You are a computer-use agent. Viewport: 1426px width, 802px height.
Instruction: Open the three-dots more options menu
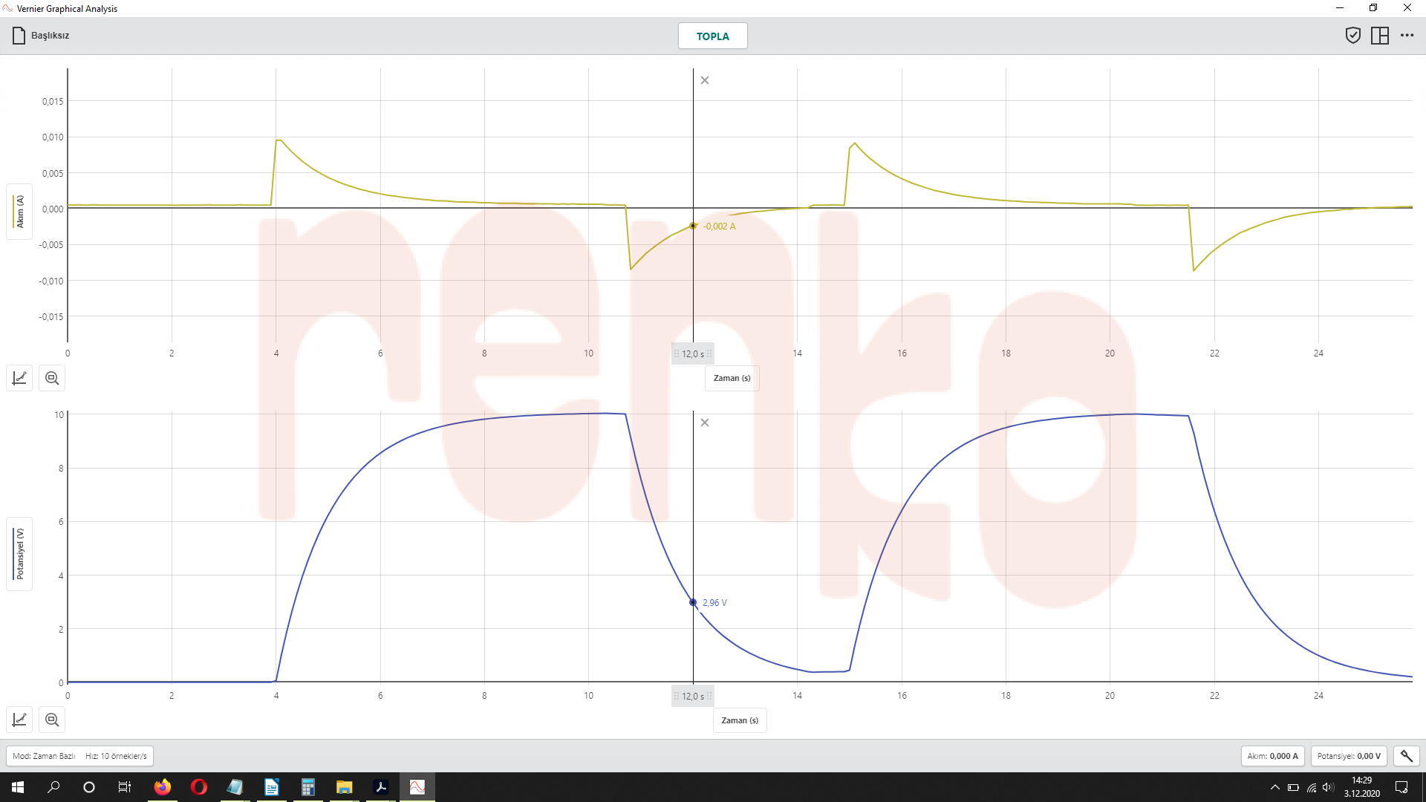[1407, 36]
